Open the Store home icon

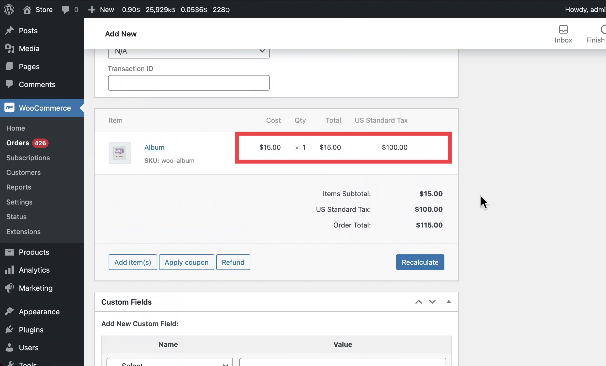pos(27,10)
